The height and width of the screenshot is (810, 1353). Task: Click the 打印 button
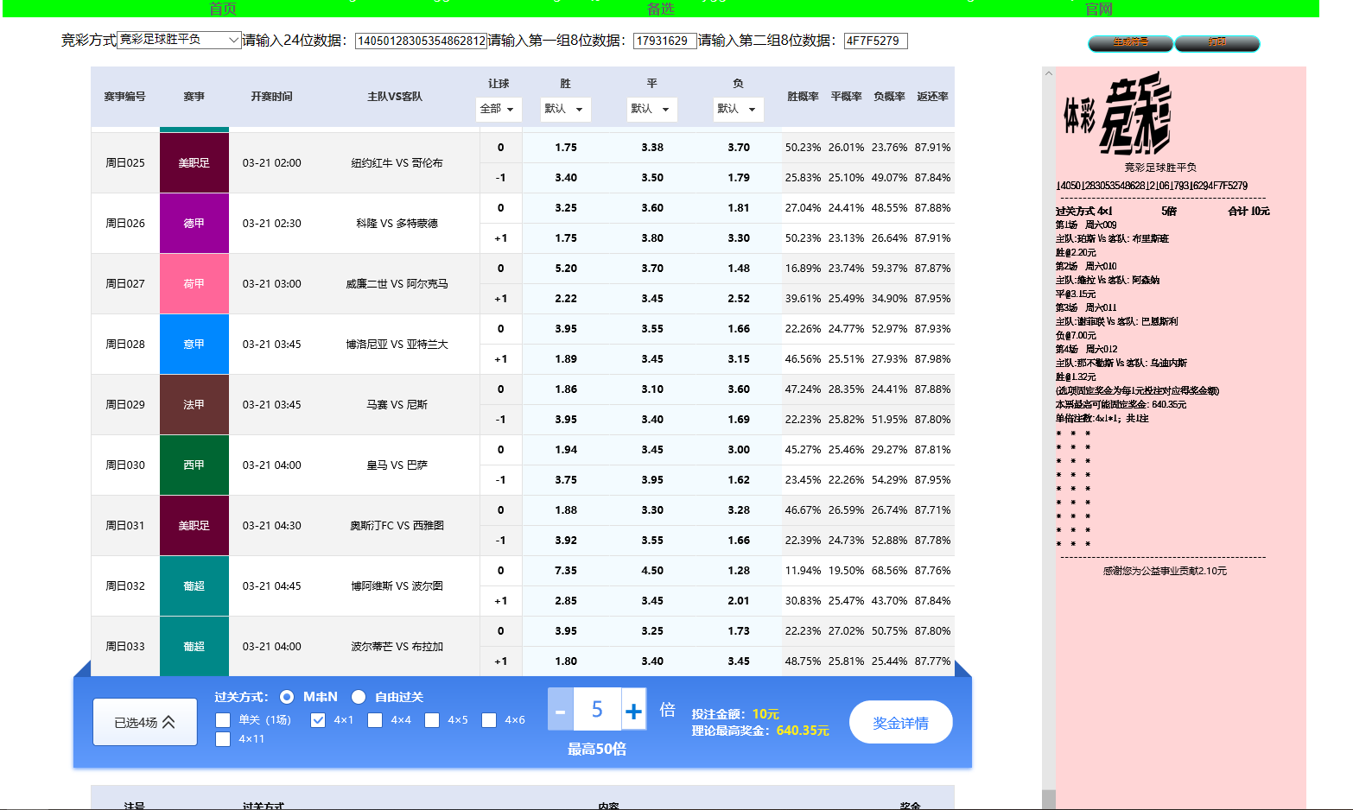1217,42
